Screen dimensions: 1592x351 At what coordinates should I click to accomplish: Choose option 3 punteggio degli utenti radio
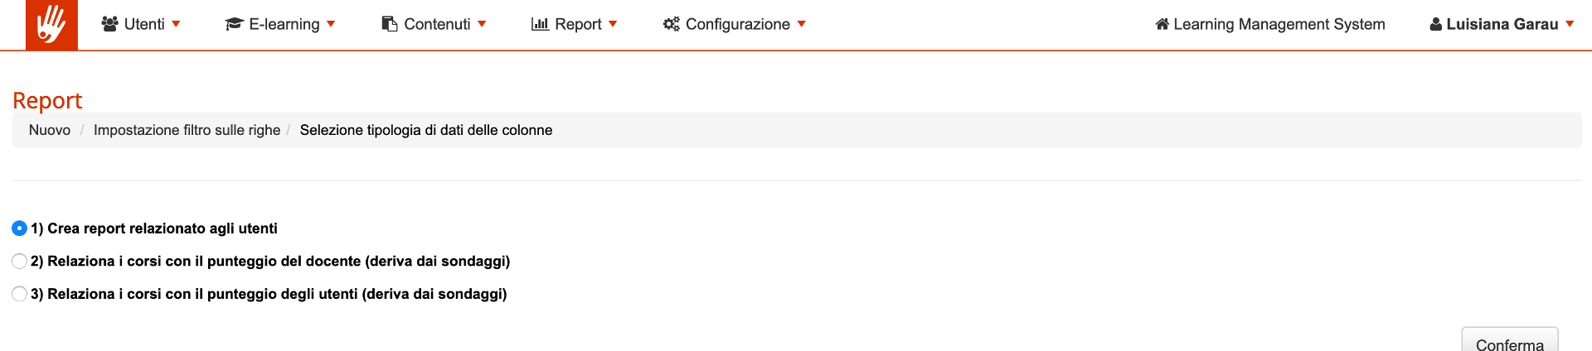[20, 294]
